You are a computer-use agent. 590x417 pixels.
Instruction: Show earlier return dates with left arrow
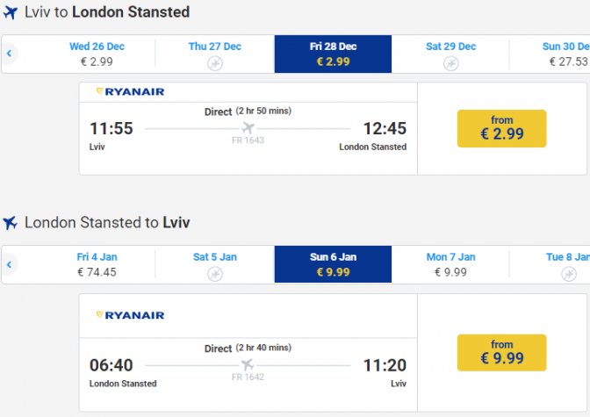point(9,264)
